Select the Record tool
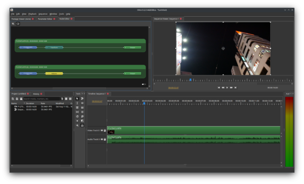 (x=77, y=121)
